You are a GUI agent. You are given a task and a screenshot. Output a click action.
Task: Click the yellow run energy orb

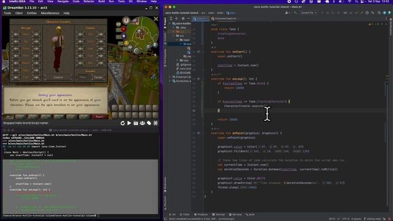(x=126, y=43)
